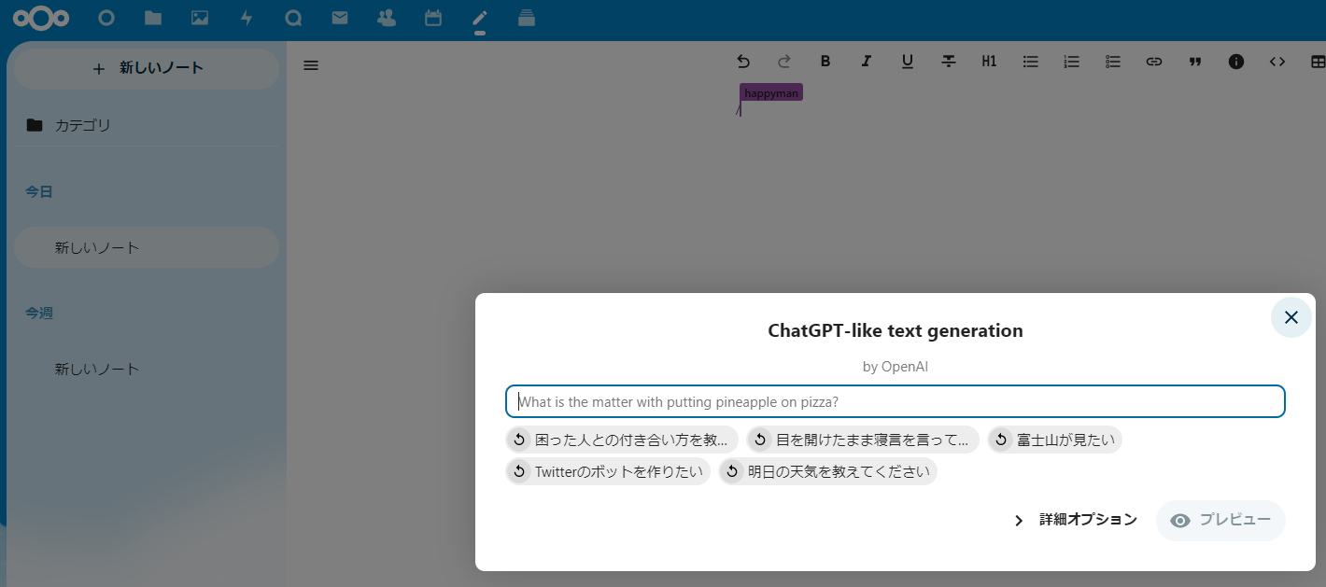
Task: Select 新しいノート under 今日
Action: click(x=147, y=247)
